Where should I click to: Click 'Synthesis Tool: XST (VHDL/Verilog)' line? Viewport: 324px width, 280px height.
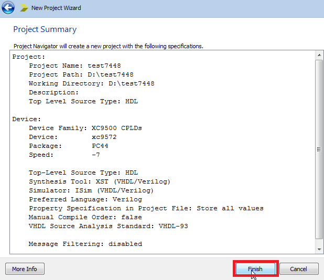pyautogui.click(x=100, y=181)
